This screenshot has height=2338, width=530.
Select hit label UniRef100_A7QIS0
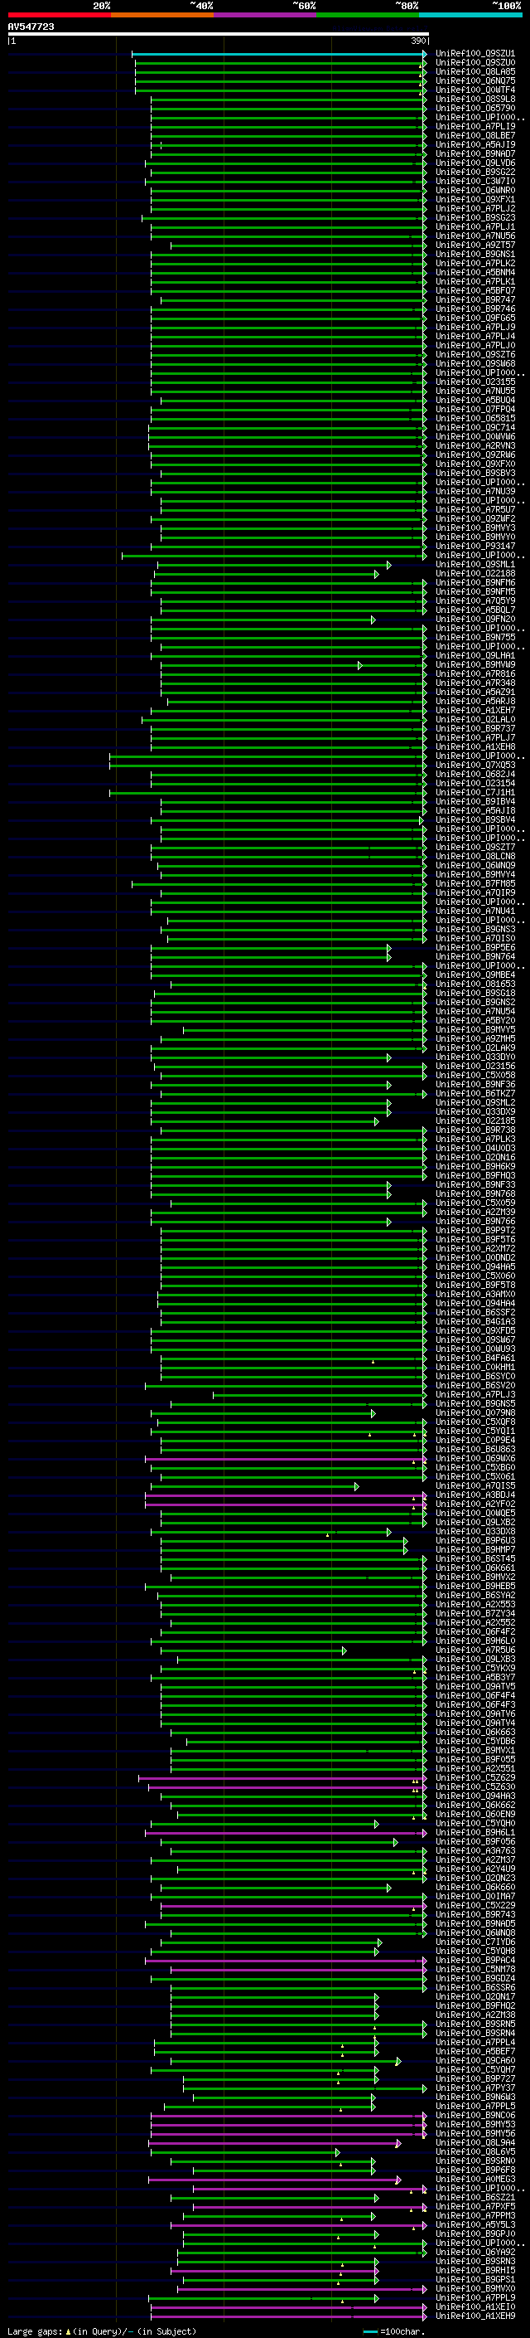475,939
